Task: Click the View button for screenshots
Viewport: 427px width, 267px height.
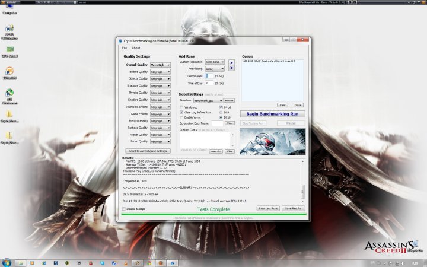Action: 230,123
